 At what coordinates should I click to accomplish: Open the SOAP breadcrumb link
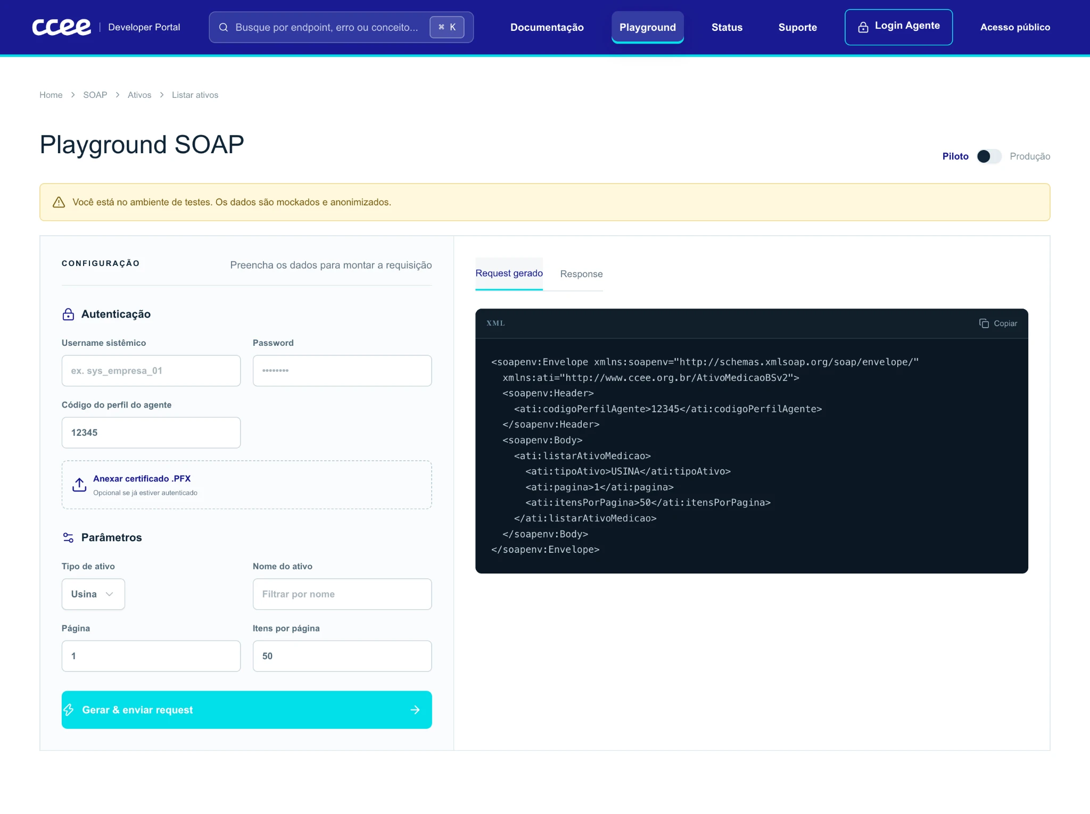point(95,95)
